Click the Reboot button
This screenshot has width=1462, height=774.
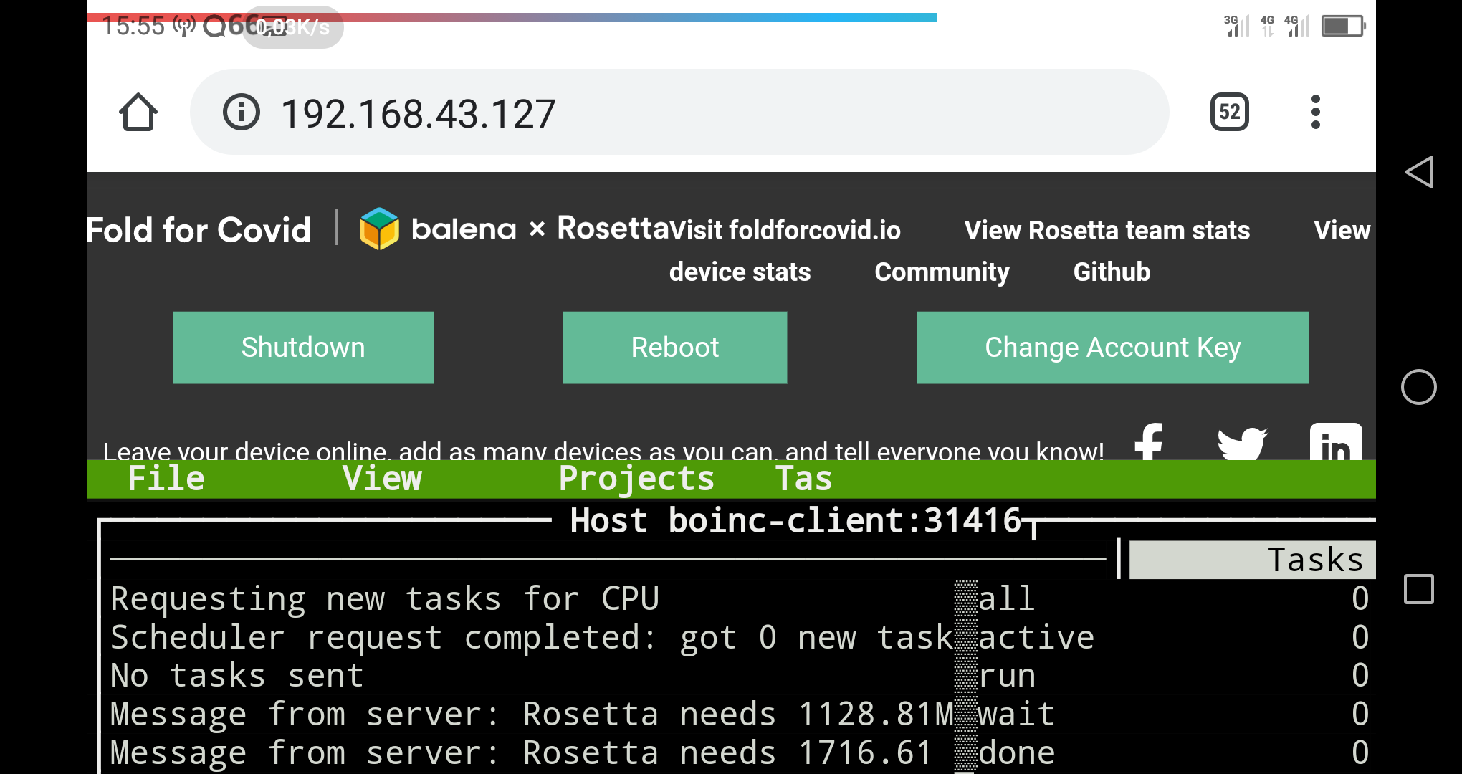coord(674,348)
